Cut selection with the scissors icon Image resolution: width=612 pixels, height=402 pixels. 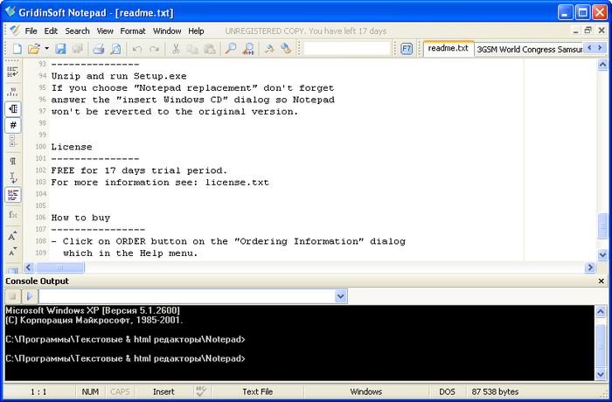pyautogui.click(x=176, y=49)
